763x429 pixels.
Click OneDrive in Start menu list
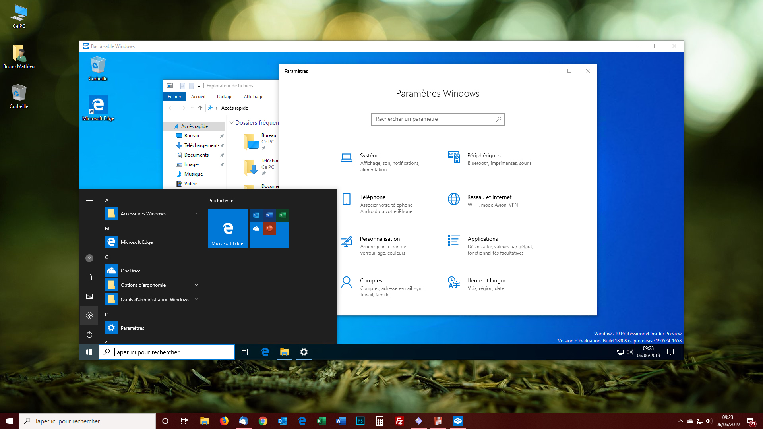[130, 271]
